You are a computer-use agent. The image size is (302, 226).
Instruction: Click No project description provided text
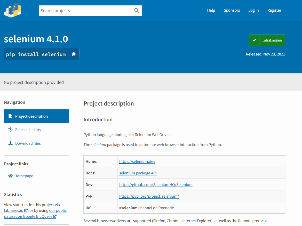coord(34,82)
